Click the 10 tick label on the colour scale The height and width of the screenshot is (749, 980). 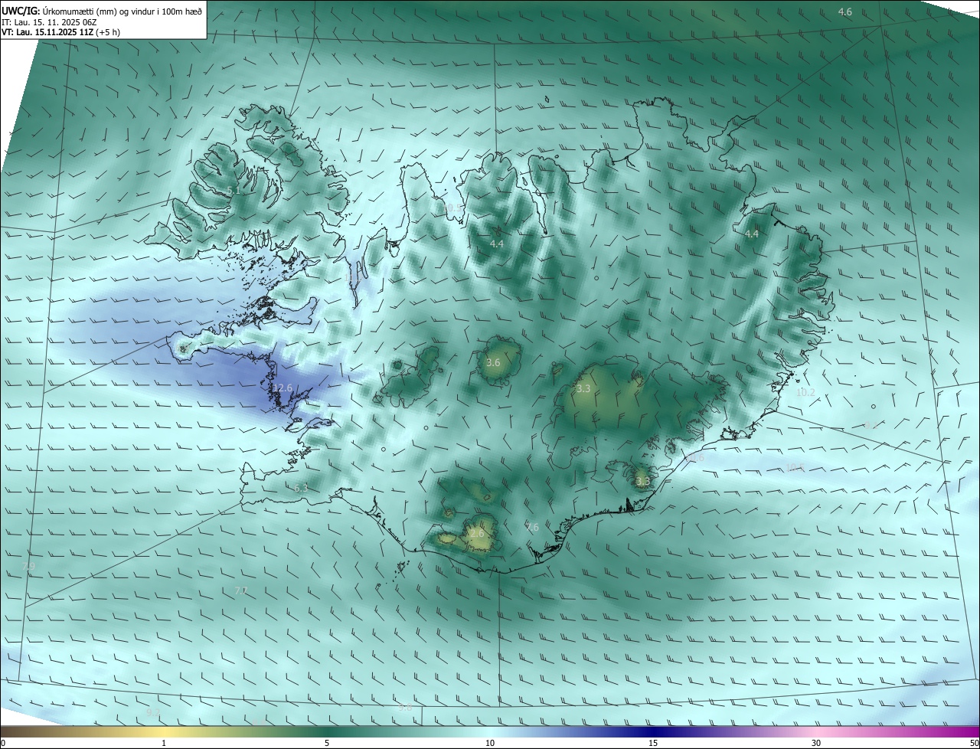(x=490, y=743)
